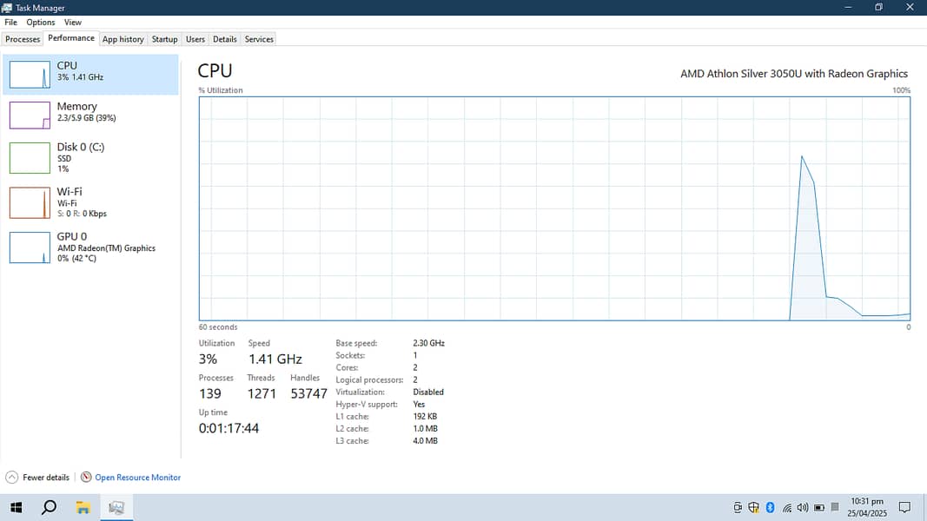This screenshot has width=927, height=521.
Task: Open Resource Monitor link
Action: [138, 478]
